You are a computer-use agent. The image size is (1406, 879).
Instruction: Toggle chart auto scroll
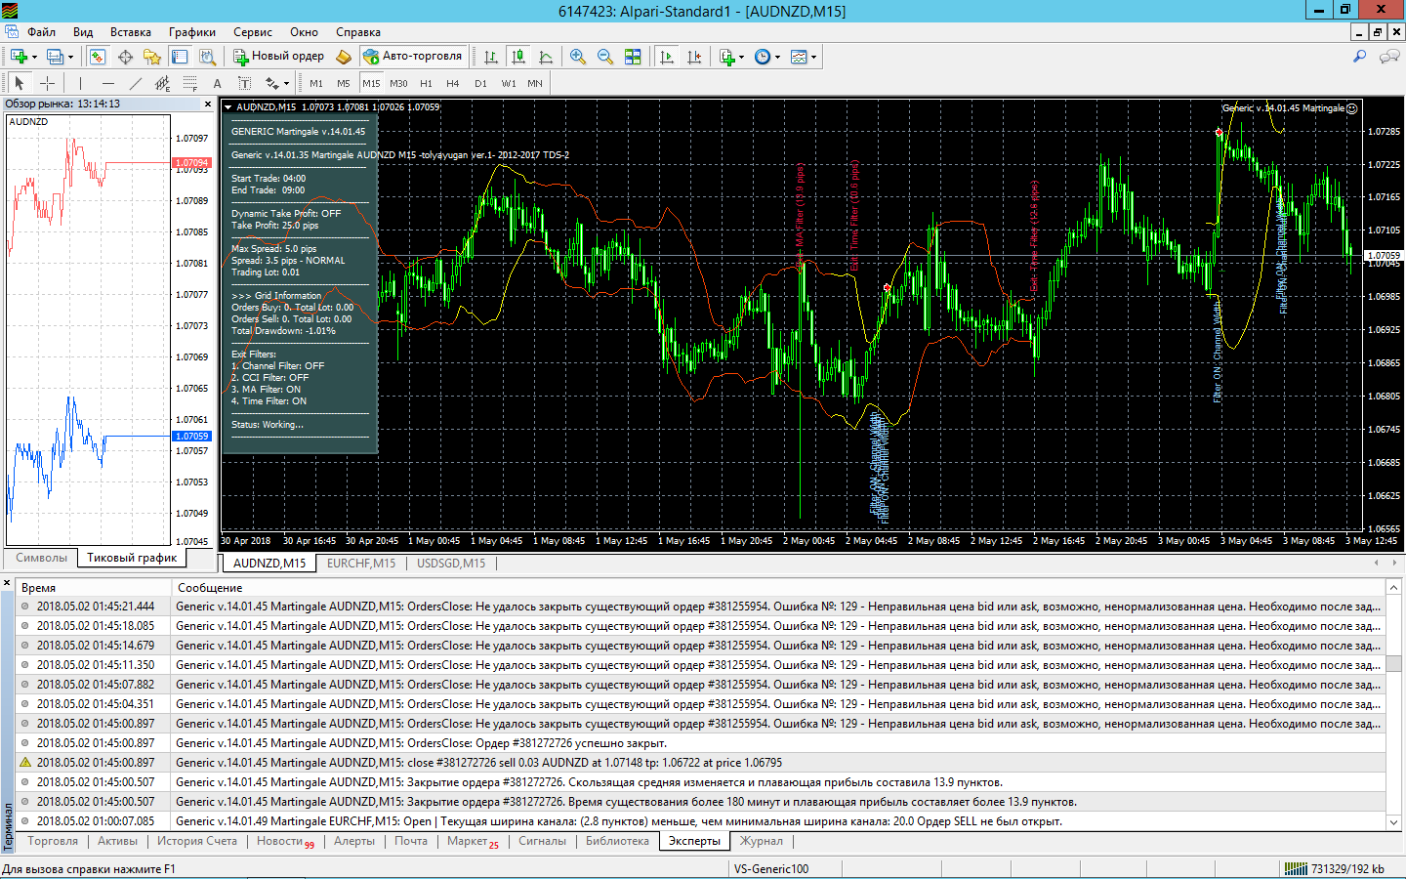click(667, 57)
